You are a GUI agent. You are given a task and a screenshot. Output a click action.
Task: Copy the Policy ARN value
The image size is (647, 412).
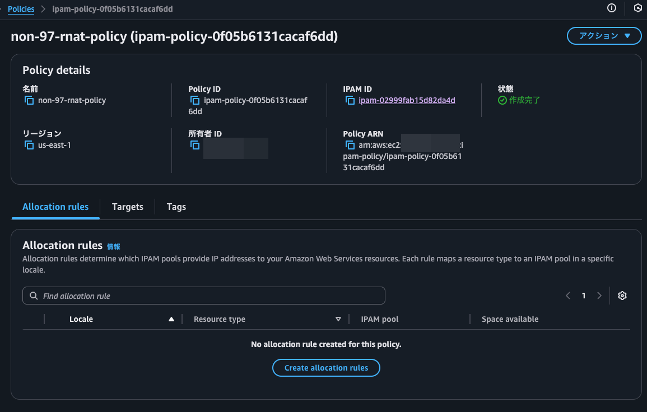350,146
